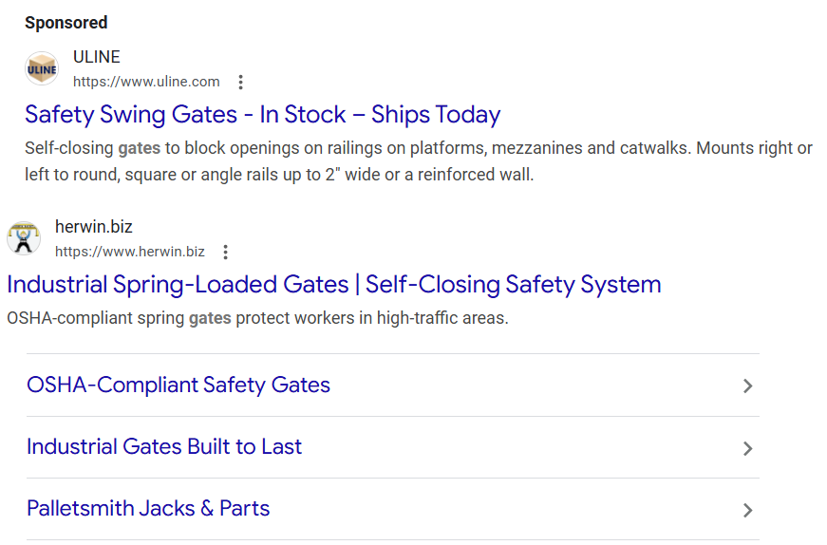This screenshot has width=827, height=545.
Task: Open Palletsmith Jacks & Parts sitelink
Action: [x=148, y=509]
